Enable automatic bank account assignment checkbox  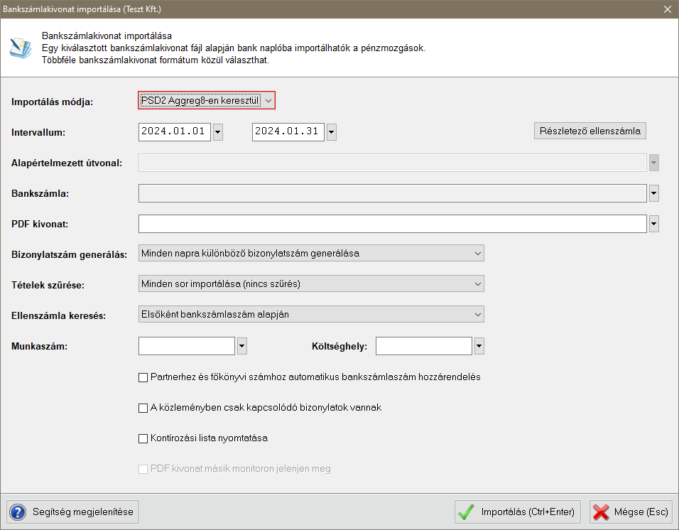143,377
